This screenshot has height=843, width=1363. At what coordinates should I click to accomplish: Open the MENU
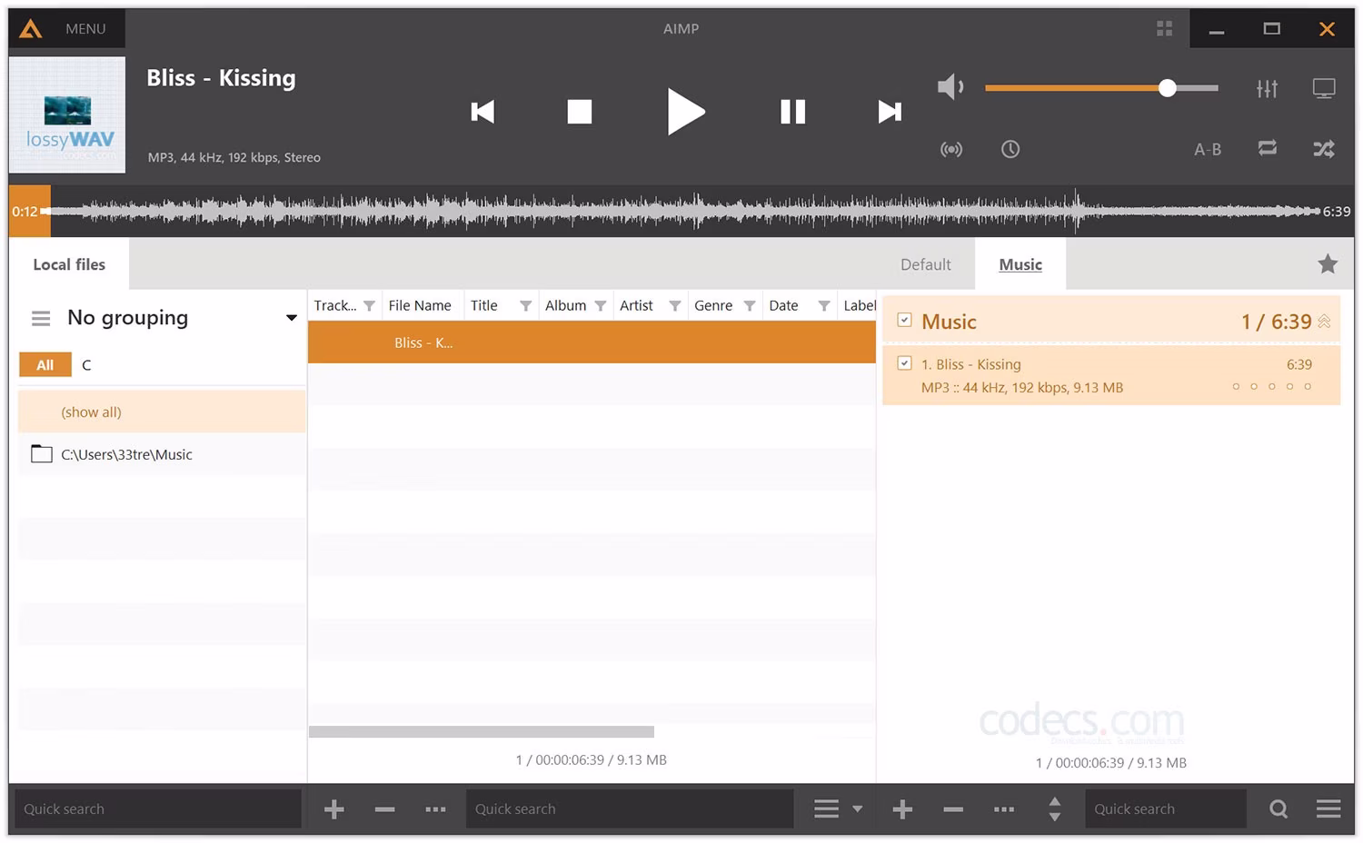[x=85, y=29]
